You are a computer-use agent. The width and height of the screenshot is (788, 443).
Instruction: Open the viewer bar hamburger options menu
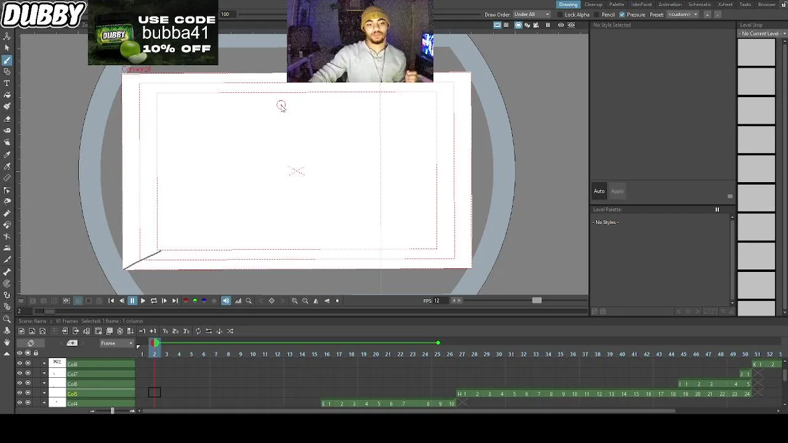pyautogui.click(x=21, y=301)
